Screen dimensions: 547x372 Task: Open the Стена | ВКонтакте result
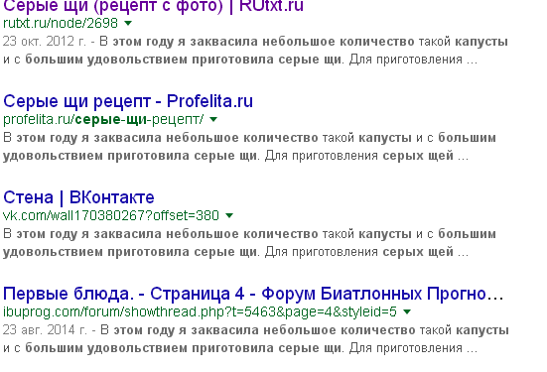point(78,197)
